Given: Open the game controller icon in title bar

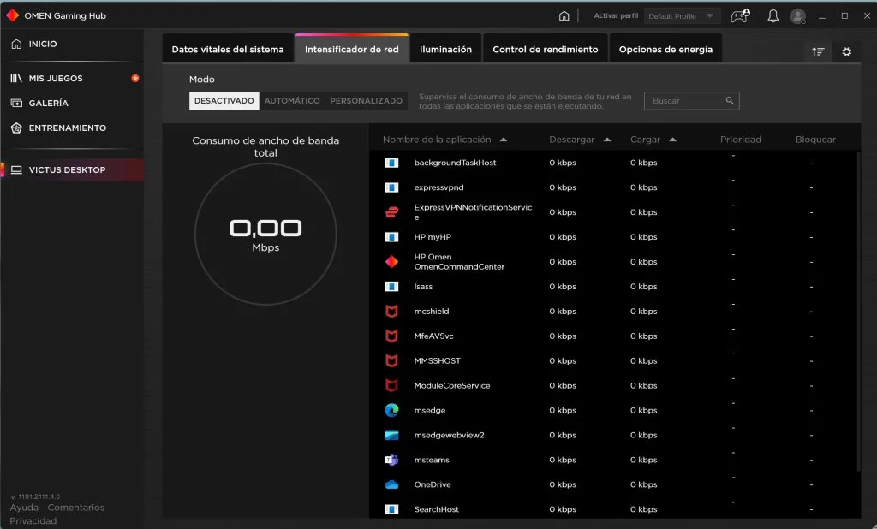Looking at the screenshot, I should pos(740,15).
